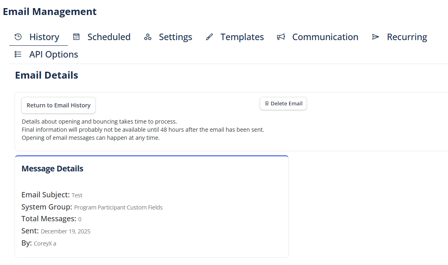Open the Templates tab

pyautogui.click(x=242, y=37)
